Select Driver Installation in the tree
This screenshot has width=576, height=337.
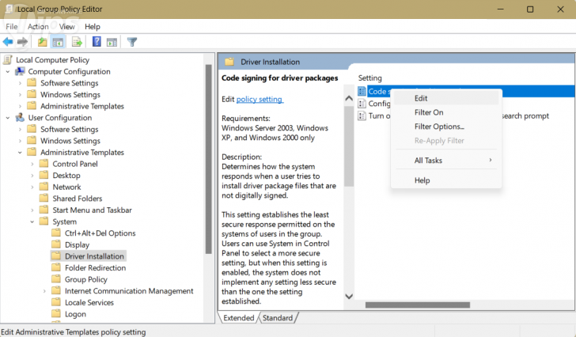point(94,256)
